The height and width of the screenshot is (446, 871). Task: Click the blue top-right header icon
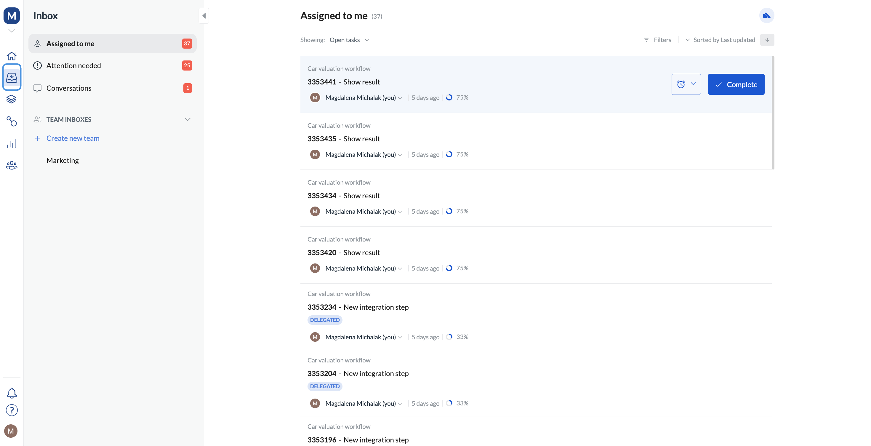pyautogui.click(x=766, y=15)
